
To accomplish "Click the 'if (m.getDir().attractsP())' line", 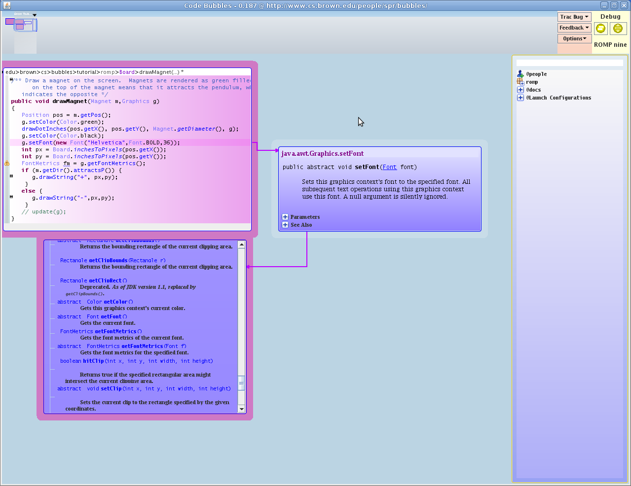I will (x=72, y=170).
